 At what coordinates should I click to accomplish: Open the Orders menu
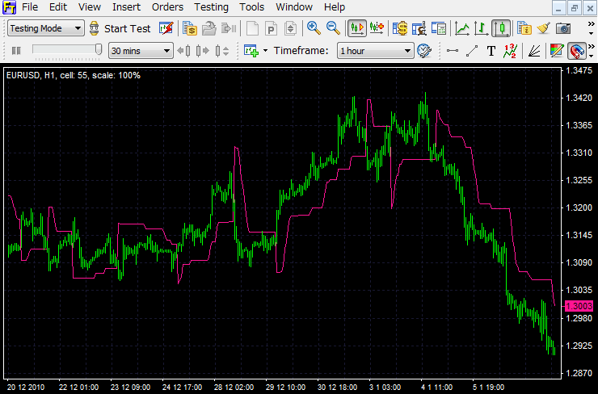[x=167, y=6]
